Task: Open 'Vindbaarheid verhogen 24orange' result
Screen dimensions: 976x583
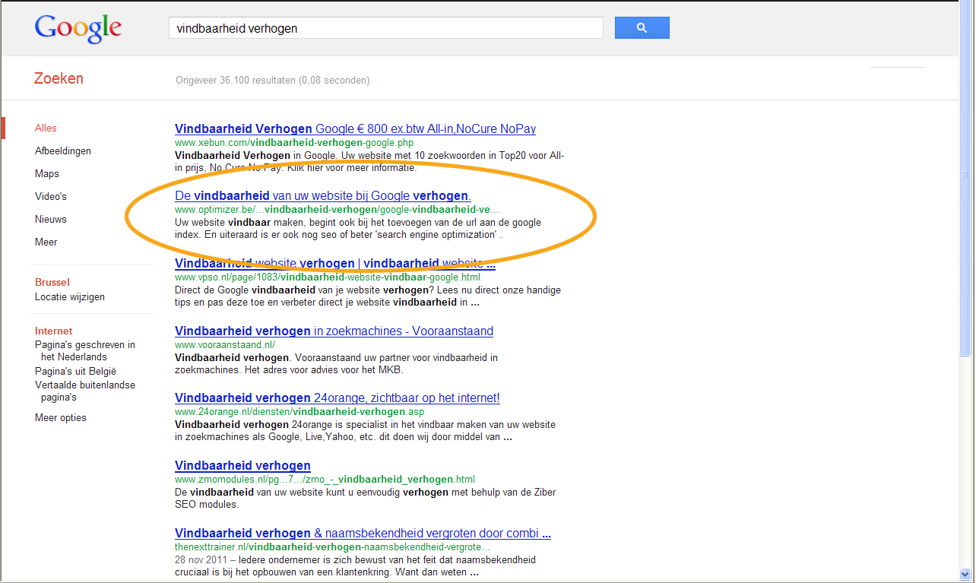Action: coord(337,398)
